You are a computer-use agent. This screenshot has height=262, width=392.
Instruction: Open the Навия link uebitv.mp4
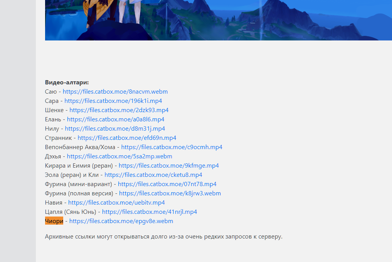(116, 203)
